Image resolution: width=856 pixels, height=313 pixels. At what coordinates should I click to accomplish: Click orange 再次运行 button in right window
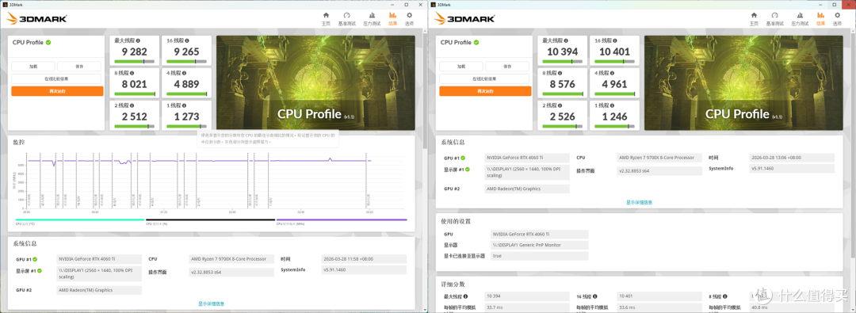tap(485, 91)
